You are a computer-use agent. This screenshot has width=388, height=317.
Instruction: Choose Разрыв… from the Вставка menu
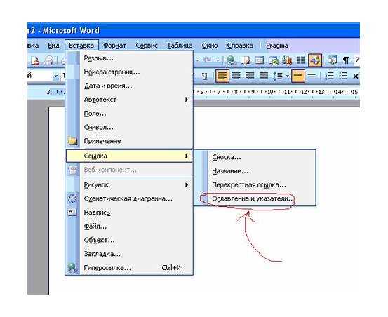pos(129,58)
